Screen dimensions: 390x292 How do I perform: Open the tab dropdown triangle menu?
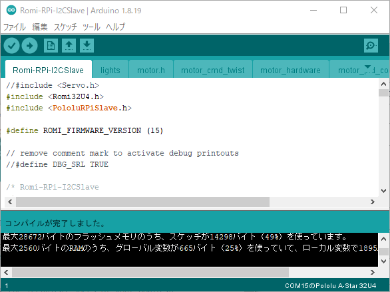pyautogui.click(x=367, y=67)
